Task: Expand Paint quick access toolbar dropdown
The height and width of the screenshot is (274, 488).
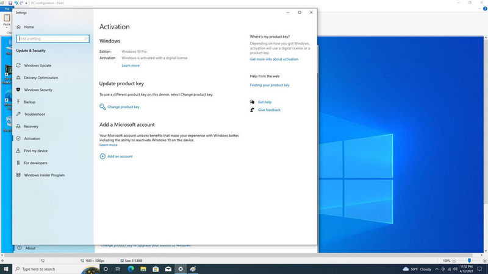Action: [x=26, y=3]
